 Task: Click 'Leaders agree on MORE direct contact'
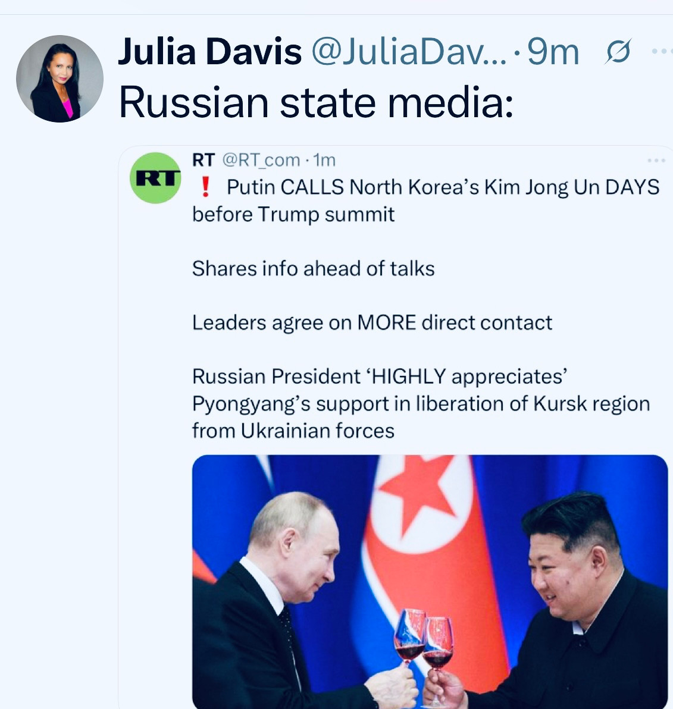click(x=373, y=323)
